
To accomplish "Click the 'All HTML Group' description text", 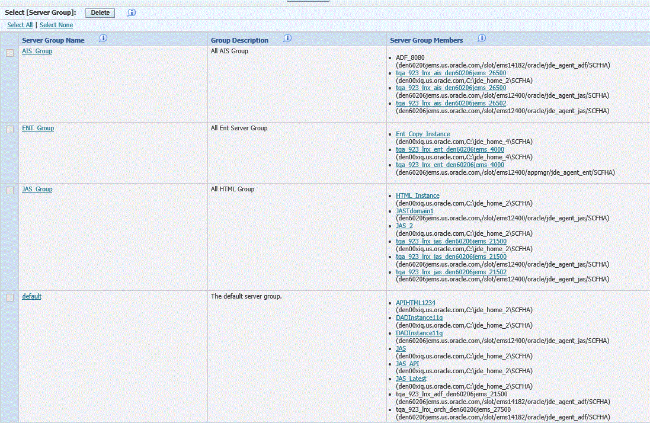I will tap(232, 189).
